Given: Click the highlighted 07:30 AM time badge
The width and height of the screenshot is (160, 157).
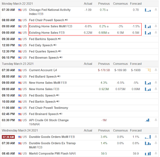Looking at the screenshot, I should click(8, 137).
